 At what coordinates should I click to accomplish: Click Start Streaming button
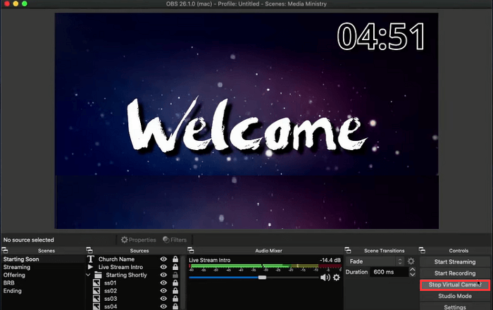(x=454, y=261)
